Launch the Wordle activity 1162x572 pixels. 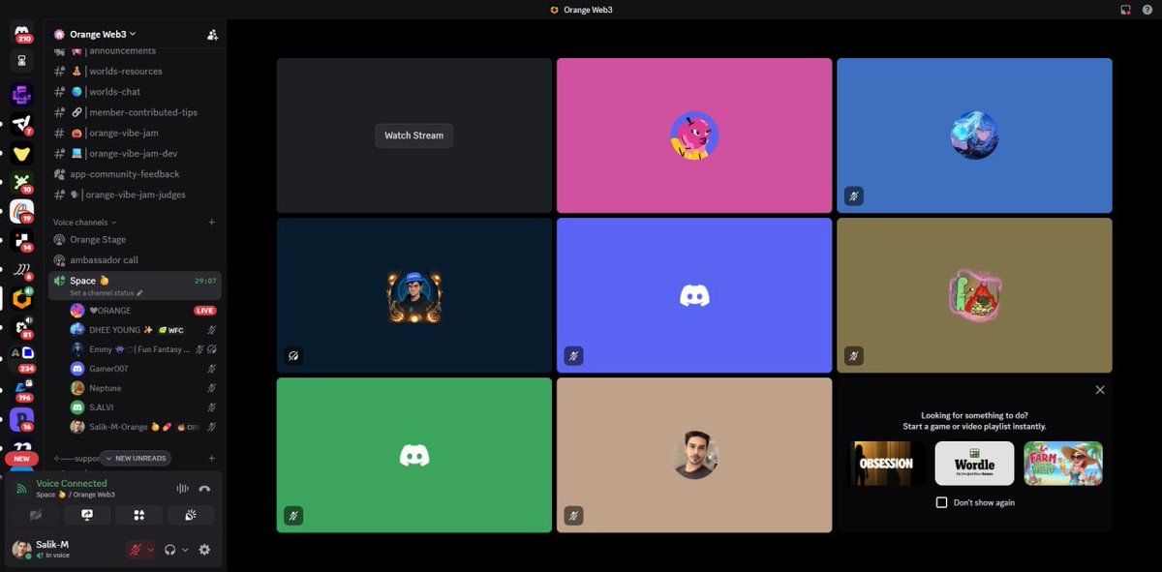click(974, 463)
